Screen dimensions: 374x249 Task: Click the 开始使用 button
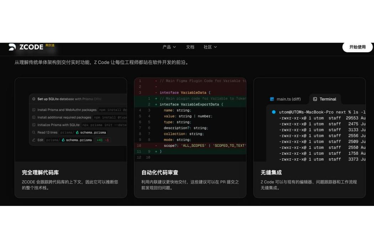tap(357, 47)
